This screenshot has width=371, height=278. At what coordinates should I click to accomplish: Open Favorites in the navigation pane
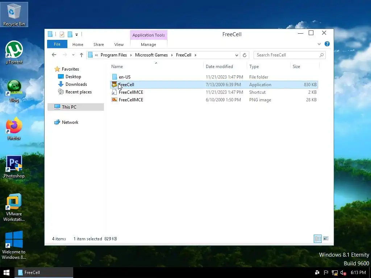click(x=70, y=69)
